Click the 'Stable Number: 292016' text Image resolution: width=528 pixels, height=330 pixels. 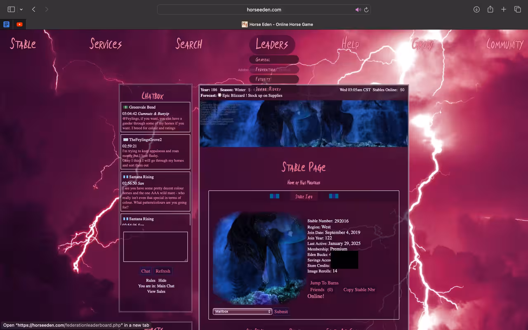pos(328,221)
